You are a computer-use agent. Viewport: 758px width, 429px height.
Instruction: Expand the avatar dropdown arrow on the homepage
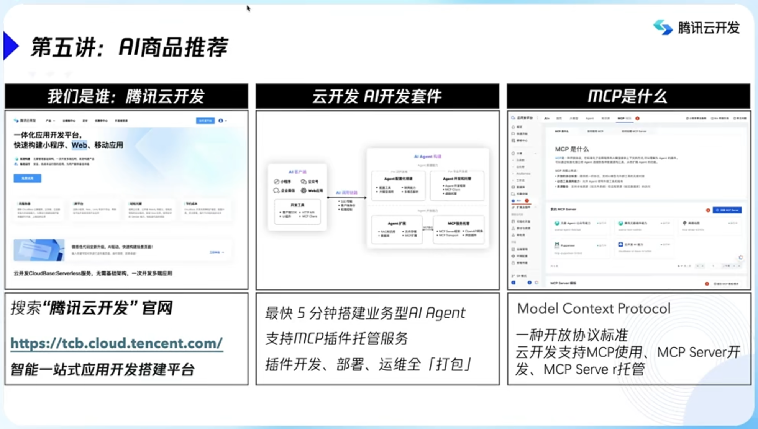pyautogui.click(x=226, y=120)
